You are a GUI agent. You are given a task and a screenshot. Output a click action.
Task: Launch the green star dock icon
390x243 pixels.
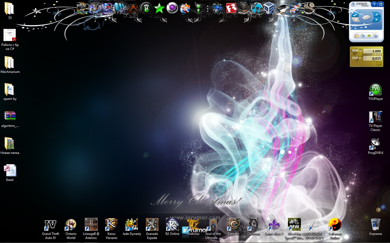pyautogui.click(x=159, y=8)
